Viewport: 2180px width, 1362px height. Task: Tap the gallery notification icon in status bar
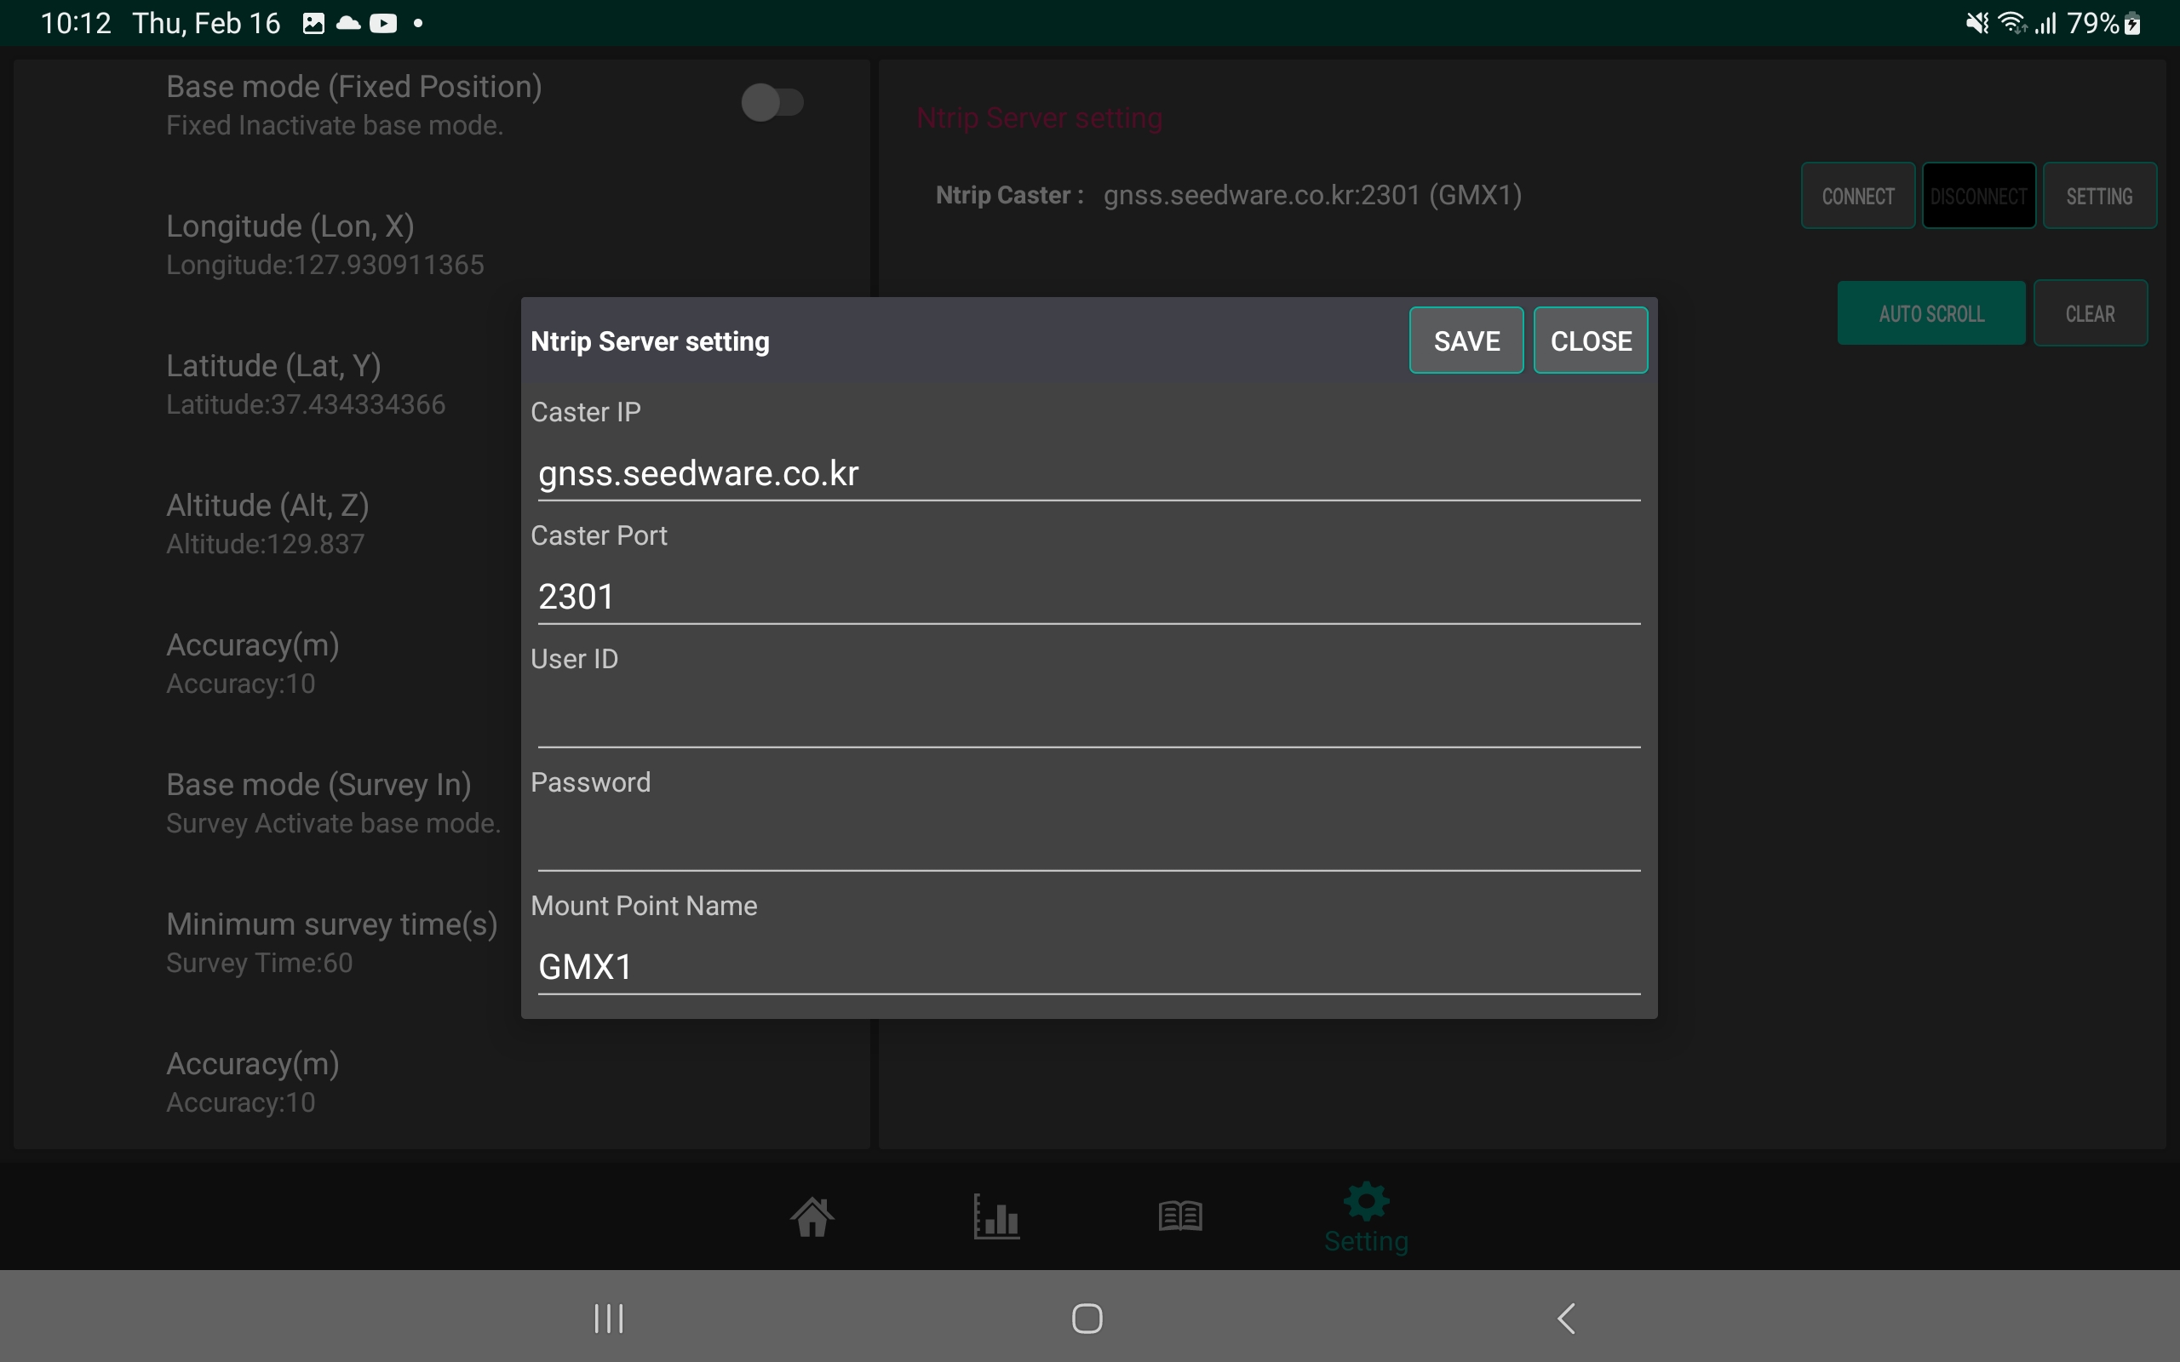[313, 24]
